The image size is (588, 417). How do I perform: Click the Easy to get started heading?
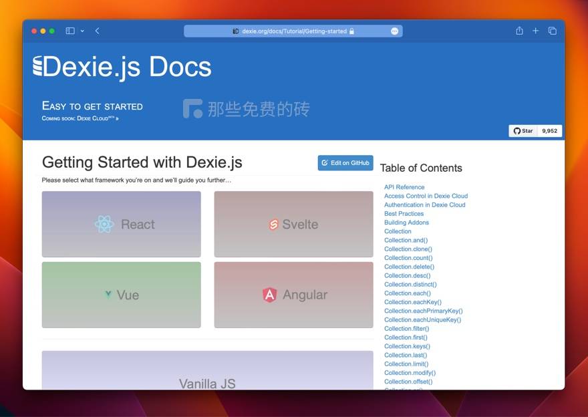coord(92,106)
